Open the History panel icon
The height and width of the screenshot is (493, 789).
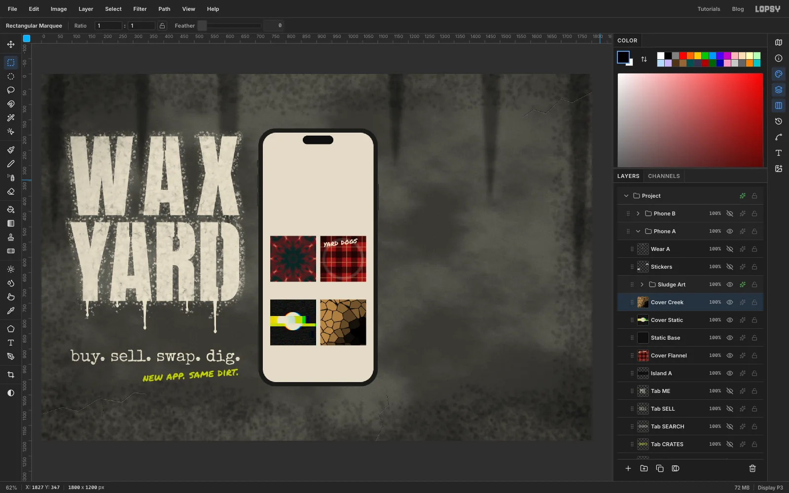pos(779,121)
